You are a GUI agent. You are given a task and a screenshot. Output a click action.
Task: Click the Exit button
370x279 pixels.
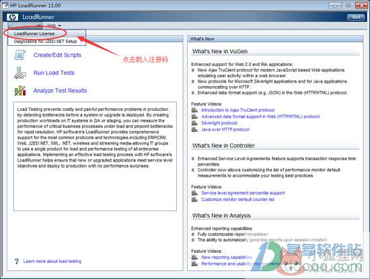[x=356, y=17]
